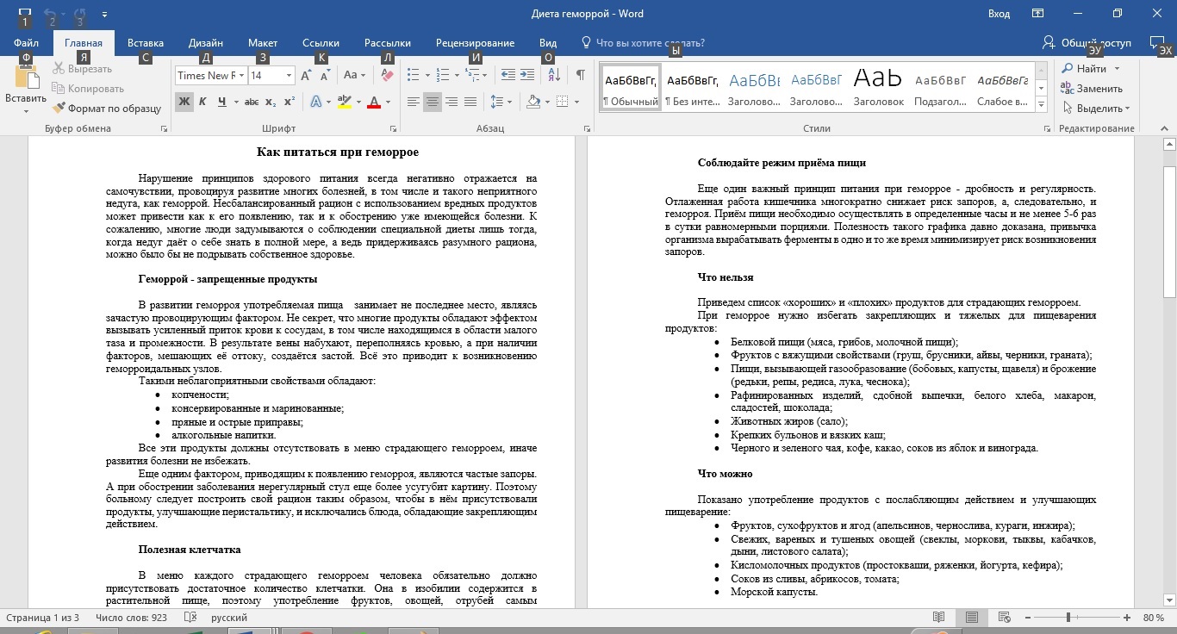Align text to the left
This screenshot has height=634, width=1177.
(x=414, y=102)
